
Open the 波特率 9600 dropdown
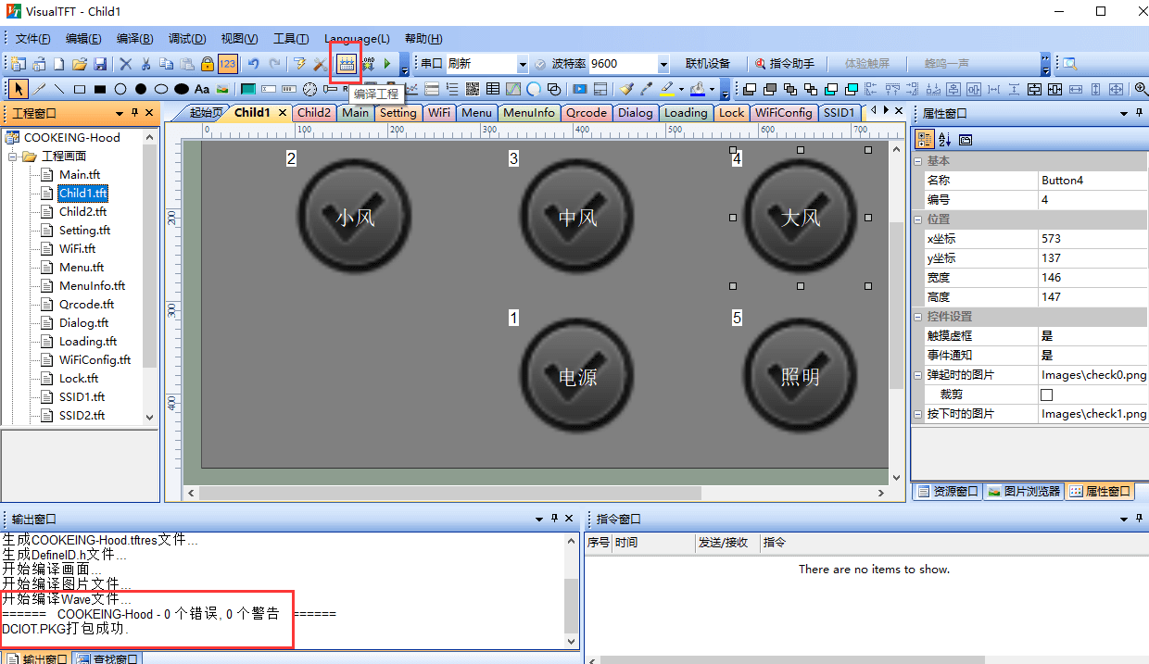663,64
